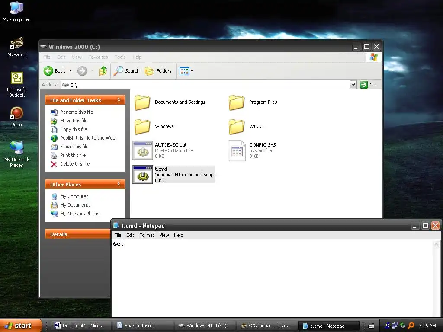Click Move this file task
This screenshot has width=443, height=332.
tap(74, 121)
